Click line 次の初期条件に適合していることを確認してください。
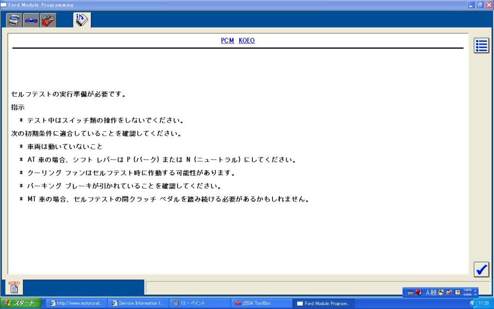The height and width of the screenshot is (309, 494). click(x=96, y=133)
